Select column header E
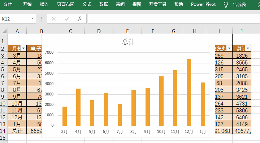260x143 pixels. [127, 31]
